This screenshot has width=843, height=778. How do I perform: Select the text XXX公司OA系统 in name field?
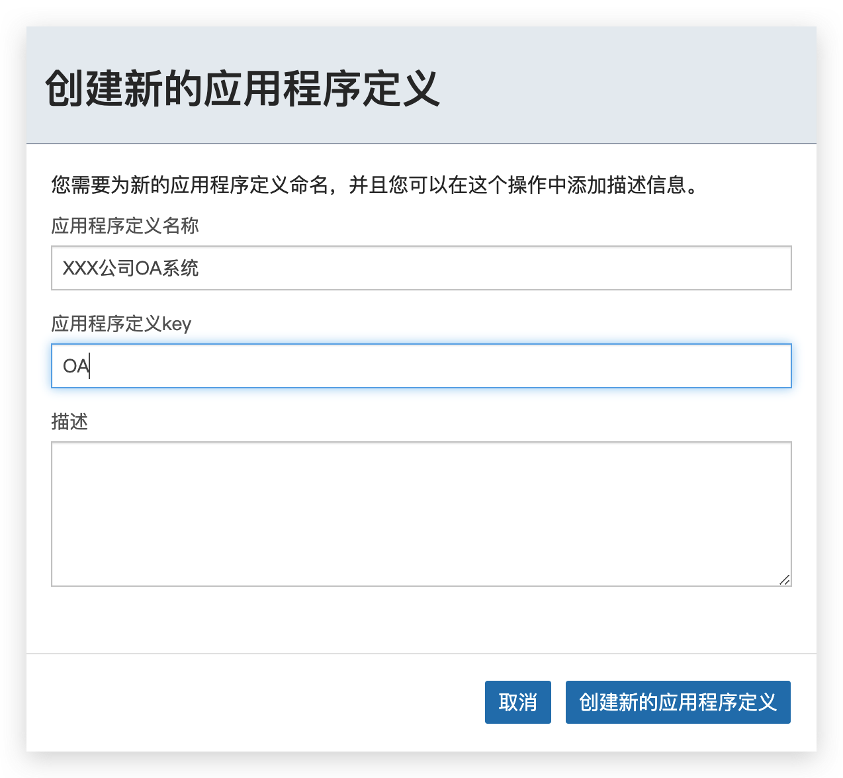click(x=130, y=268)
